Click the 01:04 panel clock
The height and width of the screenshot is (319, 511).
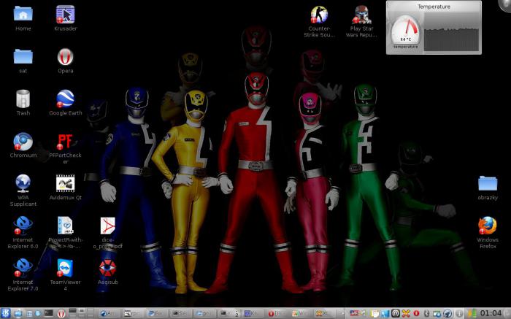(491, 313)
